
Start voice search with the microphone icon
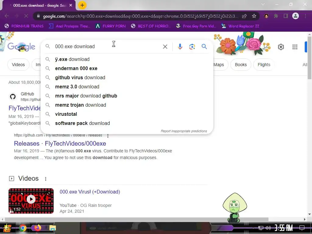tap(180, 47)
